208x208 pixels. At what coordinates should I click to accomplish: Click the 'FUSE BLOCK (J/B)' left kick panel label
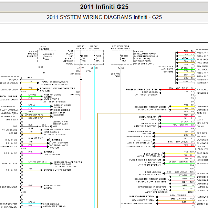pyautogui.click(x=68, y=57)
